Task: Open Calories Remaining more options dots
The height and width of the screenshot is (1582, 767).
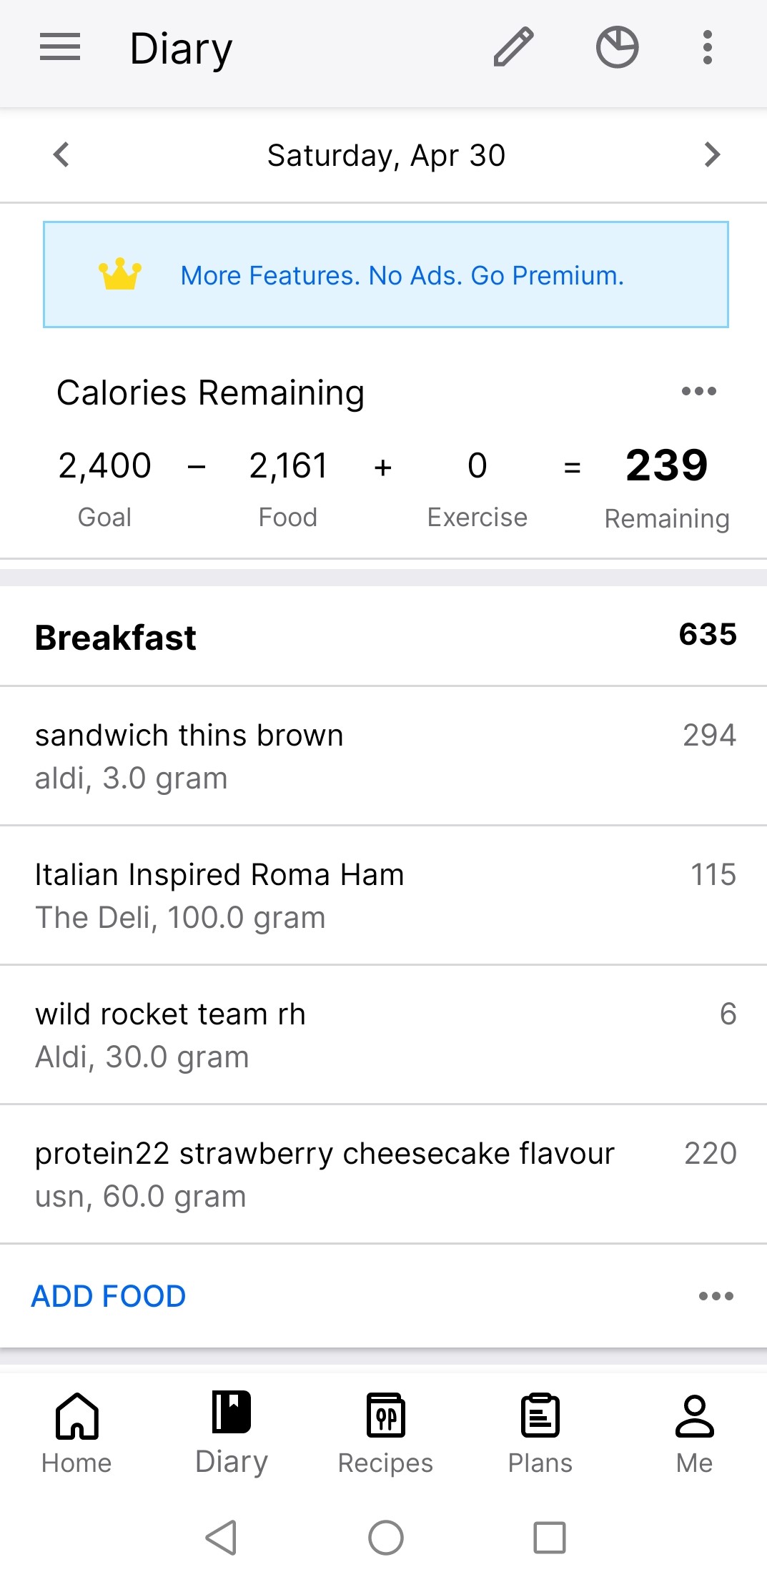Action: 698,391
